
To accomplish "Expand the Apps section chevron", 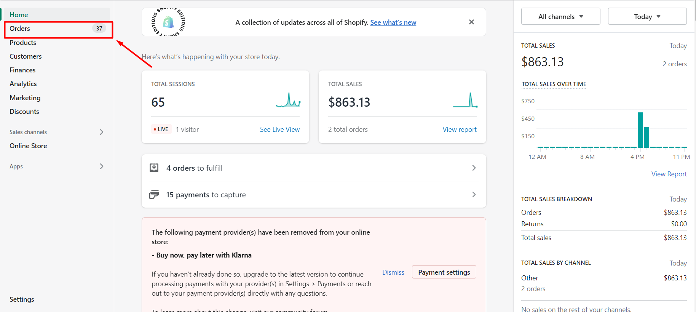I will click(101, 166).
